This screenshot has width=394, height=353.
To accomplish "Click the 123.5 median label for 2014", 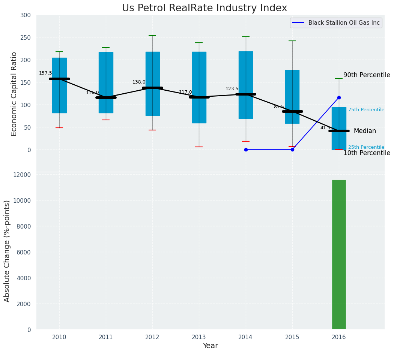I will (232, 89).
